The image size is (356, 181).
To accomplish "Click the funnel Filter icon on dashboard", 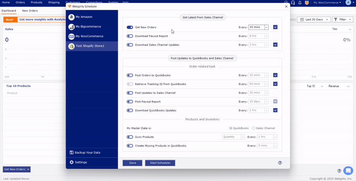I will pyautogui.click(x=336, y=19).
